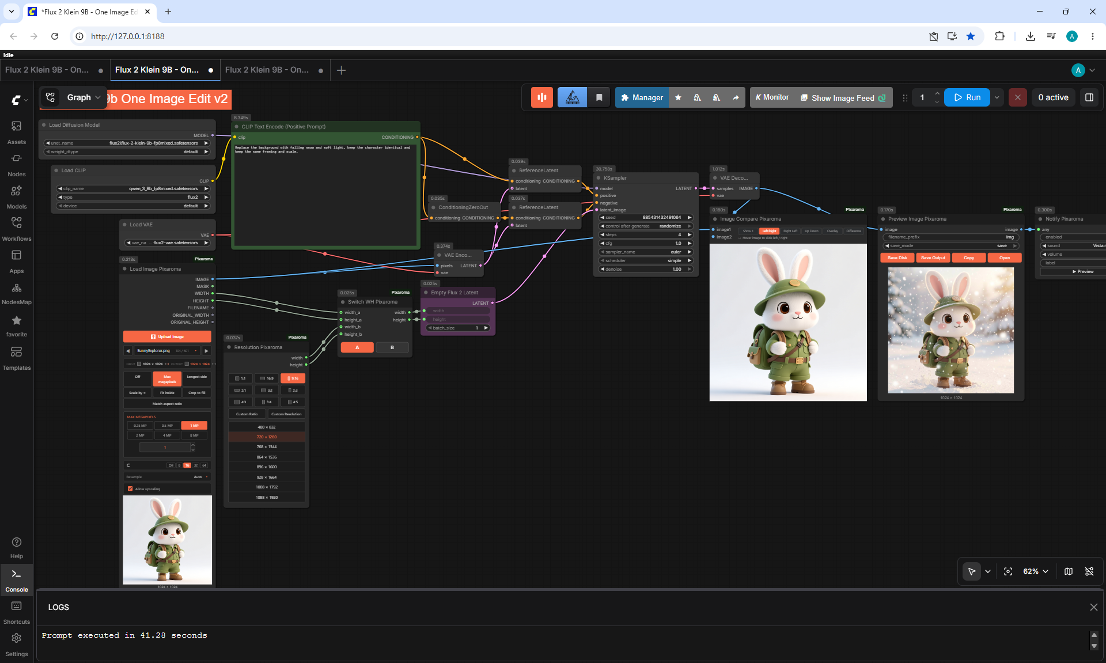Image resolution: width=1106 pixels, height=663 pixels.
Task: Open the Resample Auto dropdown
Action: (x=167, y=477)
